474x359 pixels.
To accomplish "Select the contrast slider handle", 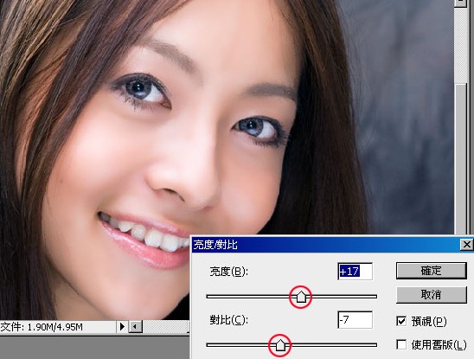I will [280, 345].
